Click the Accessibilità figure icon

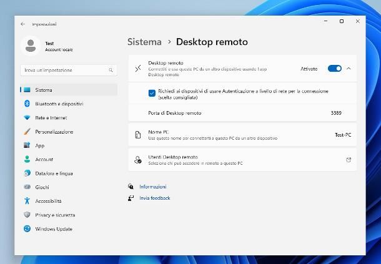(27, 201)
